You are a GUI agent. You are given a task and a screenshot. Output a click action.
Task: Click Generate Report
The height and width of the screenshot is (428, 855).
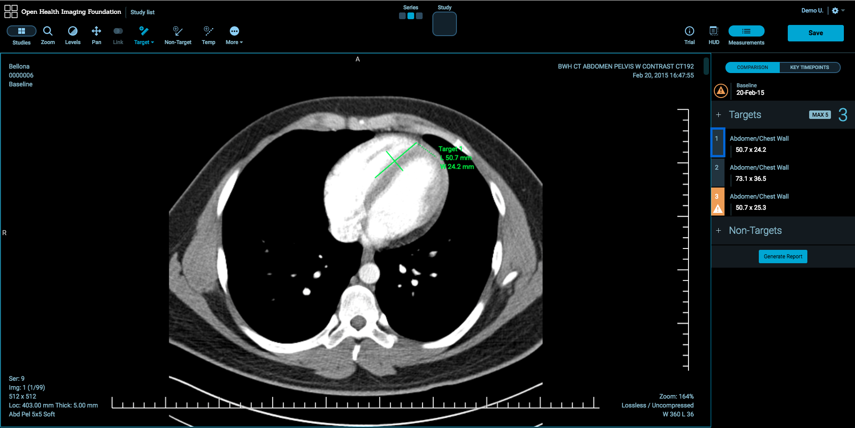(783, 257)
